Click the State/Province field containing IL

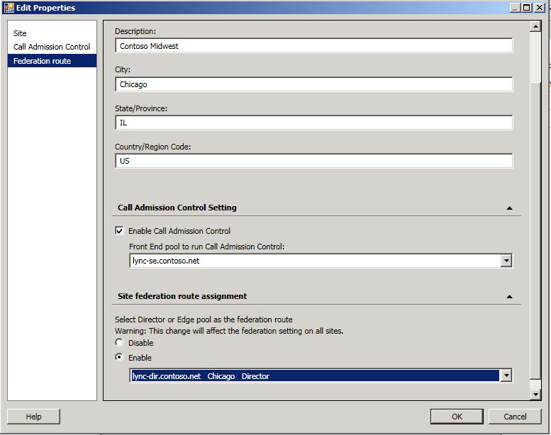[314, 123]
